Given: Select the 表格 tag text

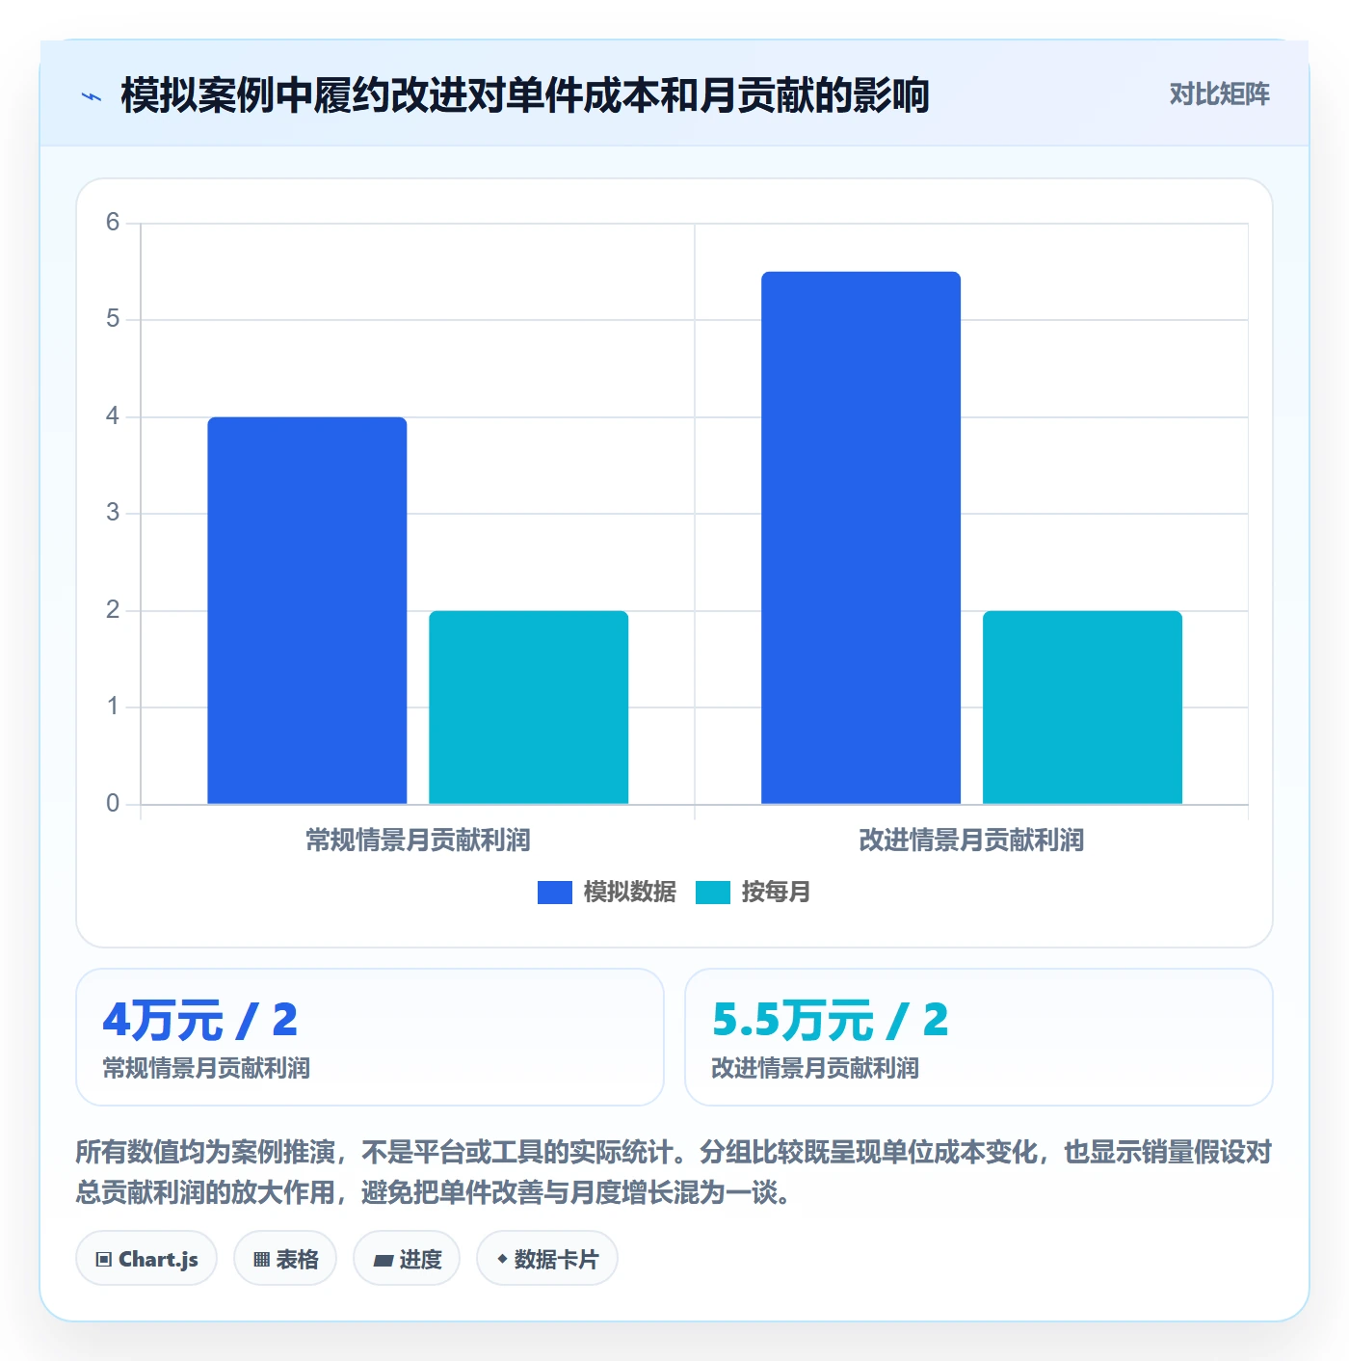Looking at the screenshot, I should tap(297, 1259).
